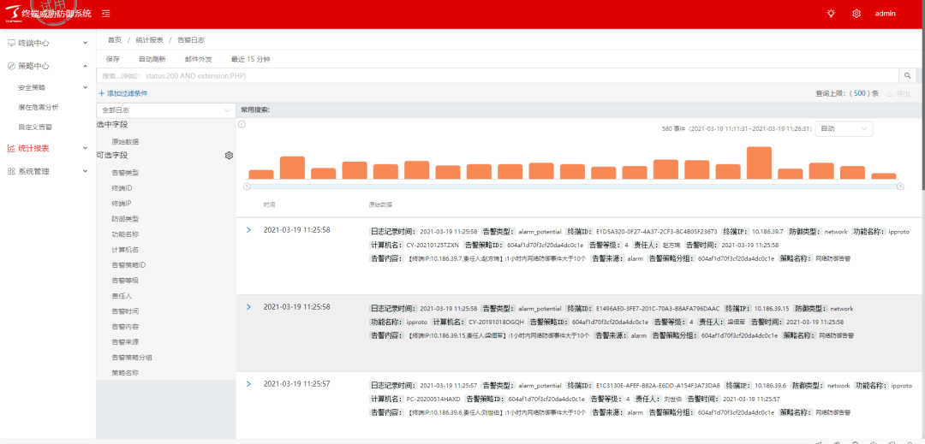Add the 终端IP field
This screenshot has width=925, height=444.
[122, 203]
